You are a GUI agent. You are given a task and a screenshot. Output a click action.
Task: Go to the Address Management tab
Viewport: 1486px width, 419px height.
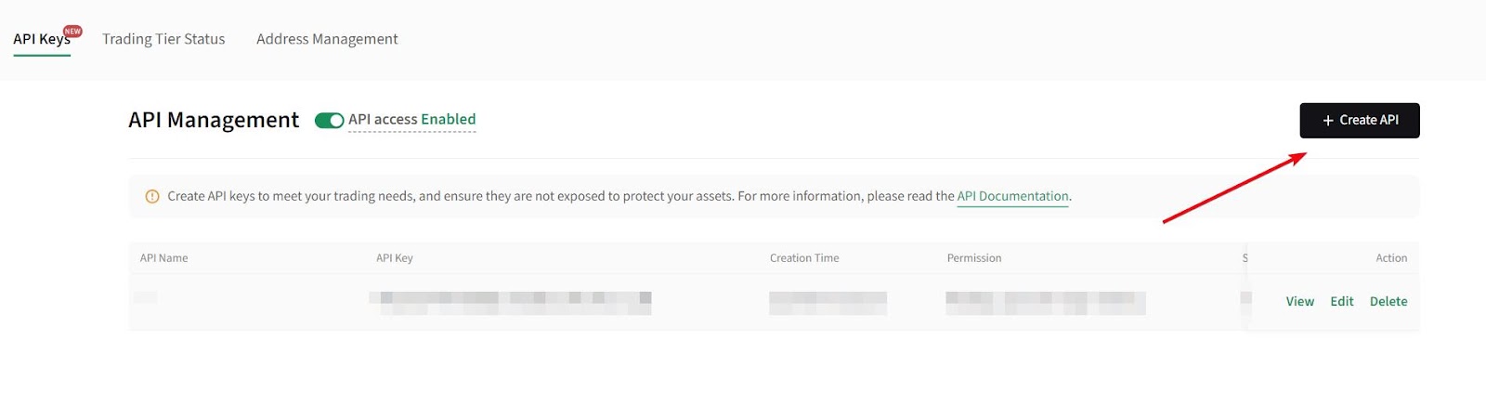coord(327,39)
